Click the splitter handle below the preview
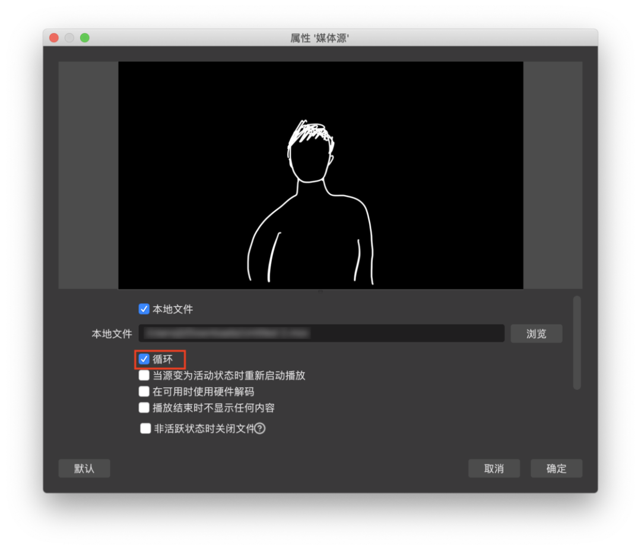 coord(320,291)
